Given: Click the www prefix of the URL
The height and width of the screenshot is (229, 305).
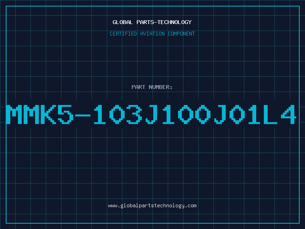Looking at the screenshot, I should (x=112, y=206).
